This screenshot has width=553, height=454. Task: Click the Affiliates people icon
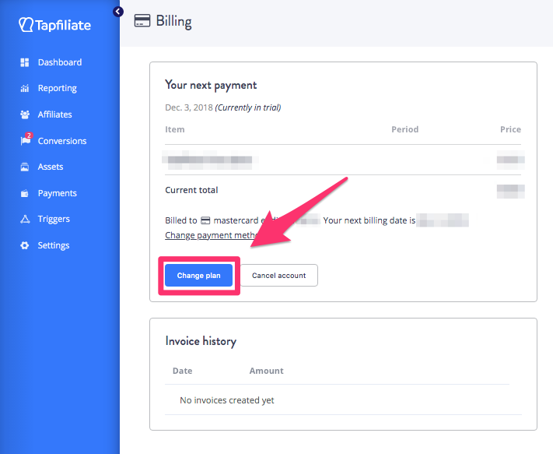click(x=25, y=114)
